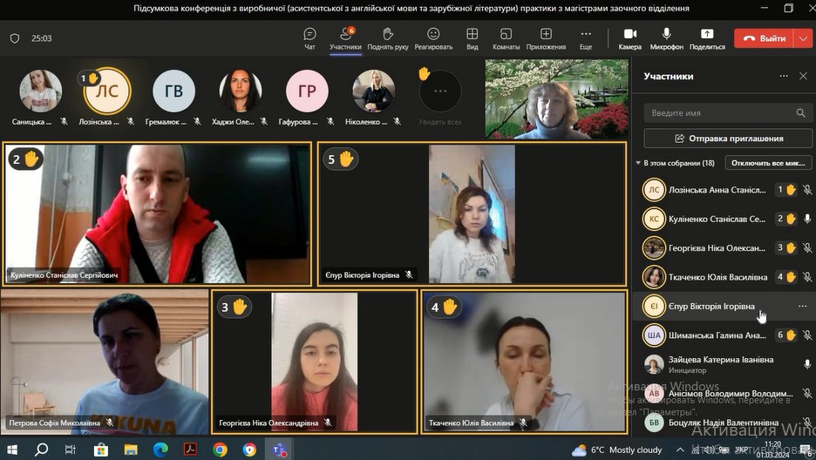
Task: Open Adobe Acrobat from the taskbar
Action: pos(190,449)
